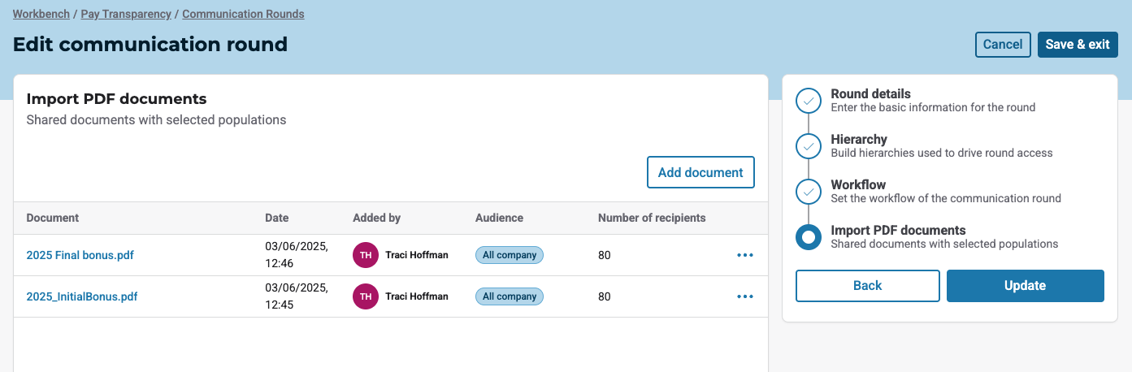1132x372 pixels.
Task: Select the Hierarchy step checkmark icon
Action: (x=809, y=146)
